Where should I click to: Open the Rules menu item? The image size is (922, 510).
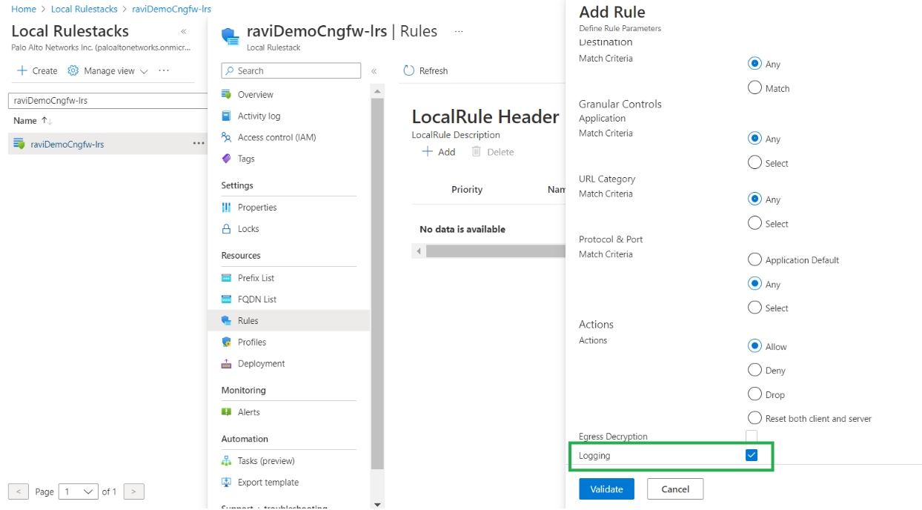click(248, 321)
